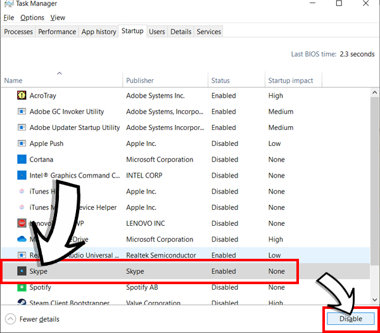Click the sort arrow above Name column

60,73
